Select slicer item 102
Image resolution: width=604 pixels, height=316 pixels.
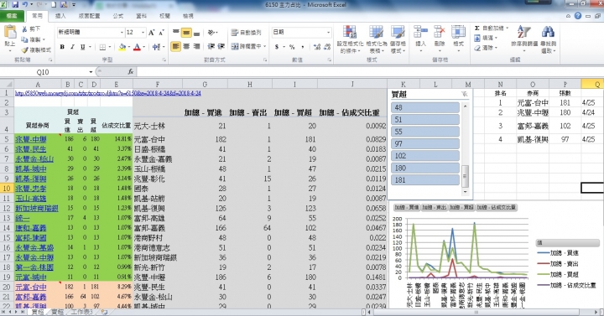point(425,156)
